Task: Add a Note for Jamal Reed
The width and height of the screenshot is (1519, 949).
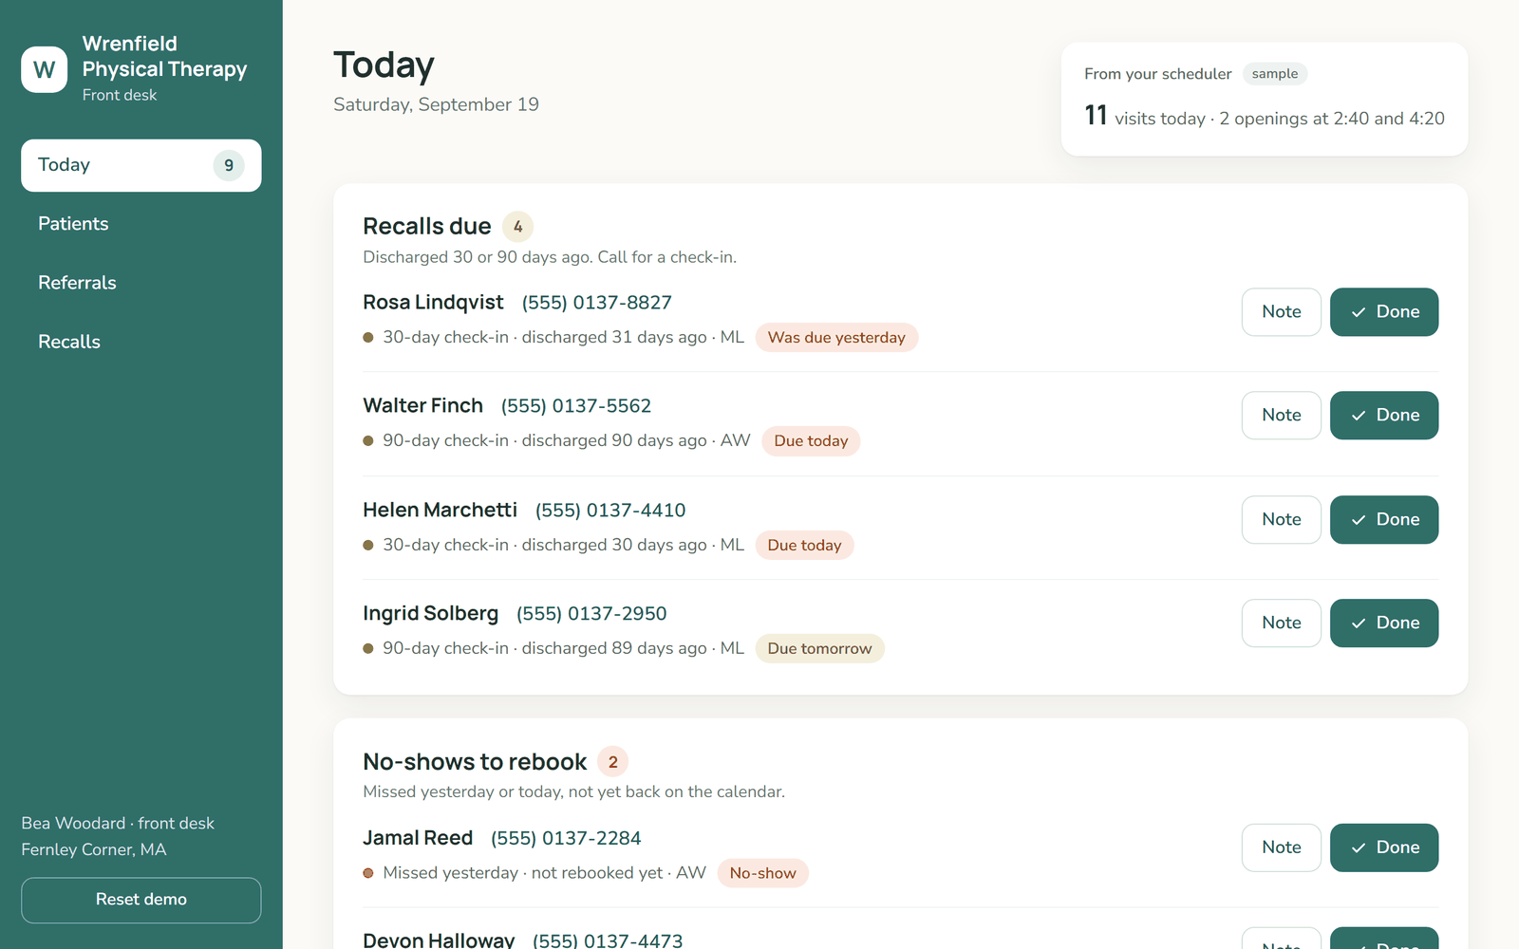Action: coord(1282,847)
